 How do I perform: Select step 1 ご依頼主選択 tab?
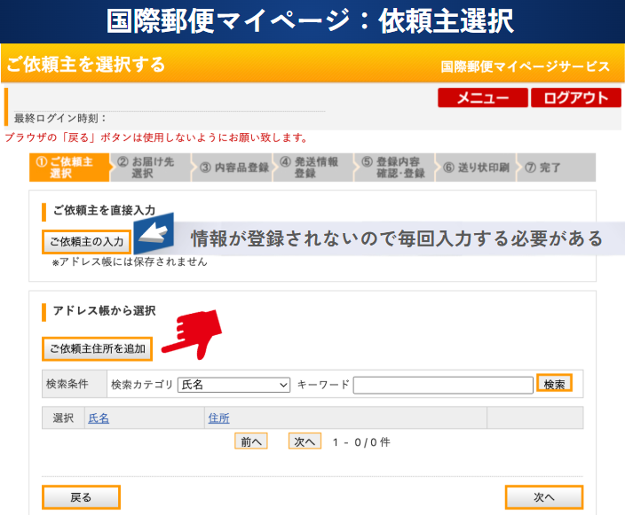click(70, 168)
